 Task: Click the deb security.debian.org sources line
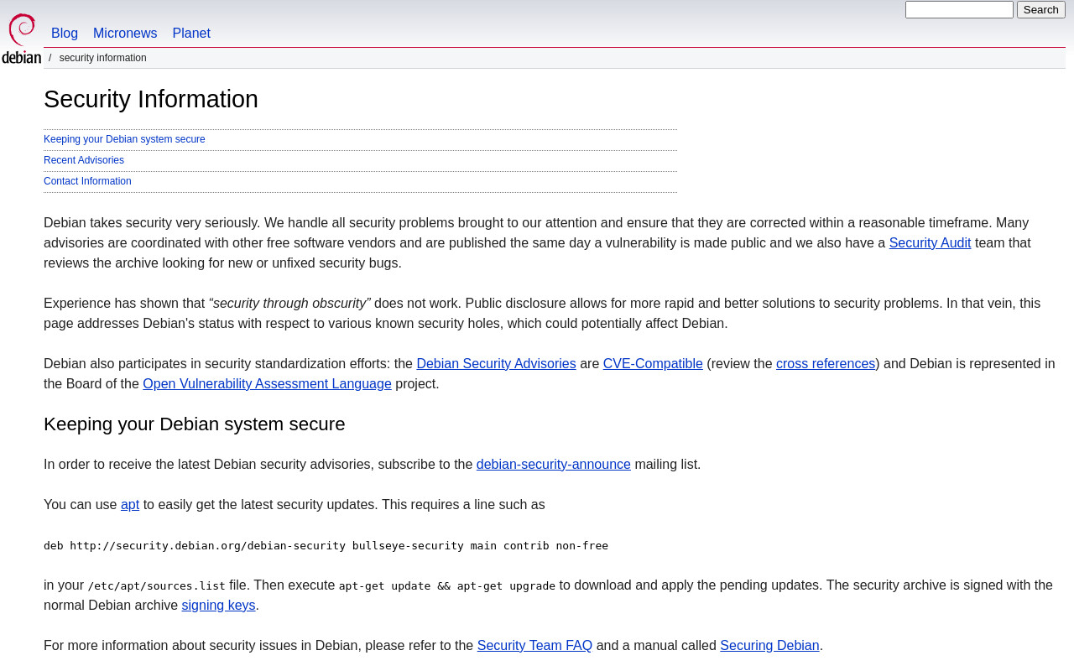coord(326,546)
